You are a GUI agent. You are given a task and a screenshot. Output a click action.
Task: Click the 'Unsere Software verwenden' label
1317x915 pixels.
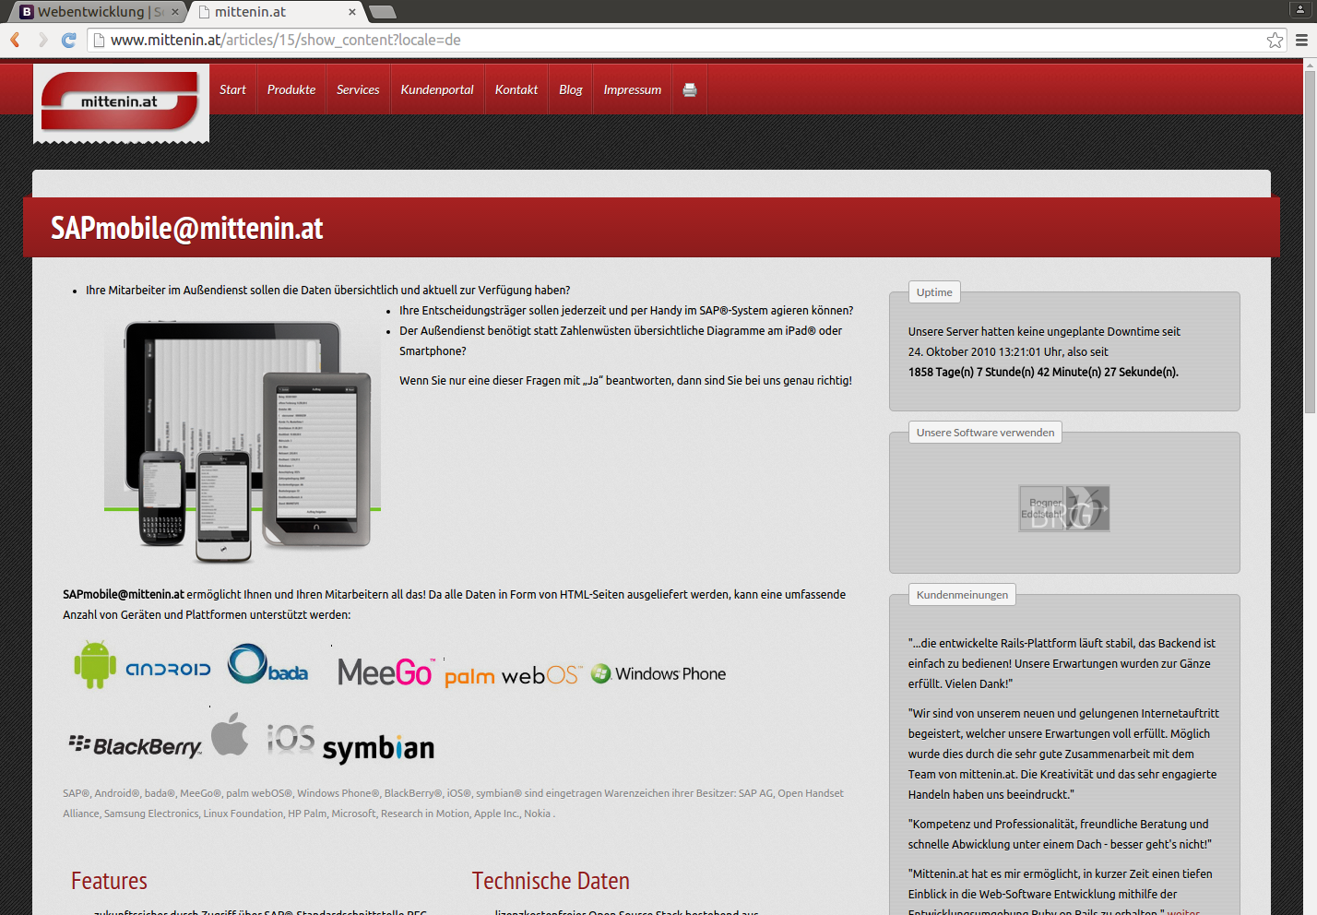[x=985, y=433]
